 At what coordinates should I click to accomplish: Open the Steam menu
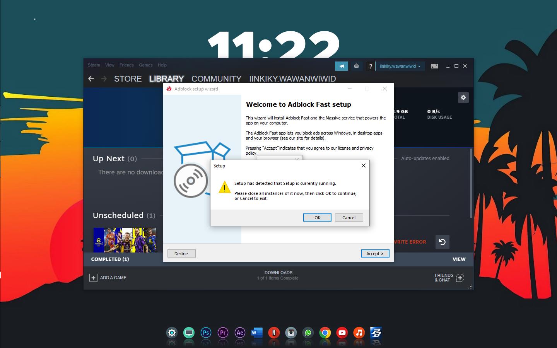coord(94,65)
